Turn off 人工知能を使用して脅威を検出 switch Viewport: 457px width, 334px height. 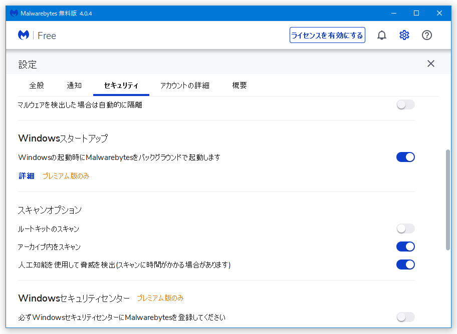(405, 265)
